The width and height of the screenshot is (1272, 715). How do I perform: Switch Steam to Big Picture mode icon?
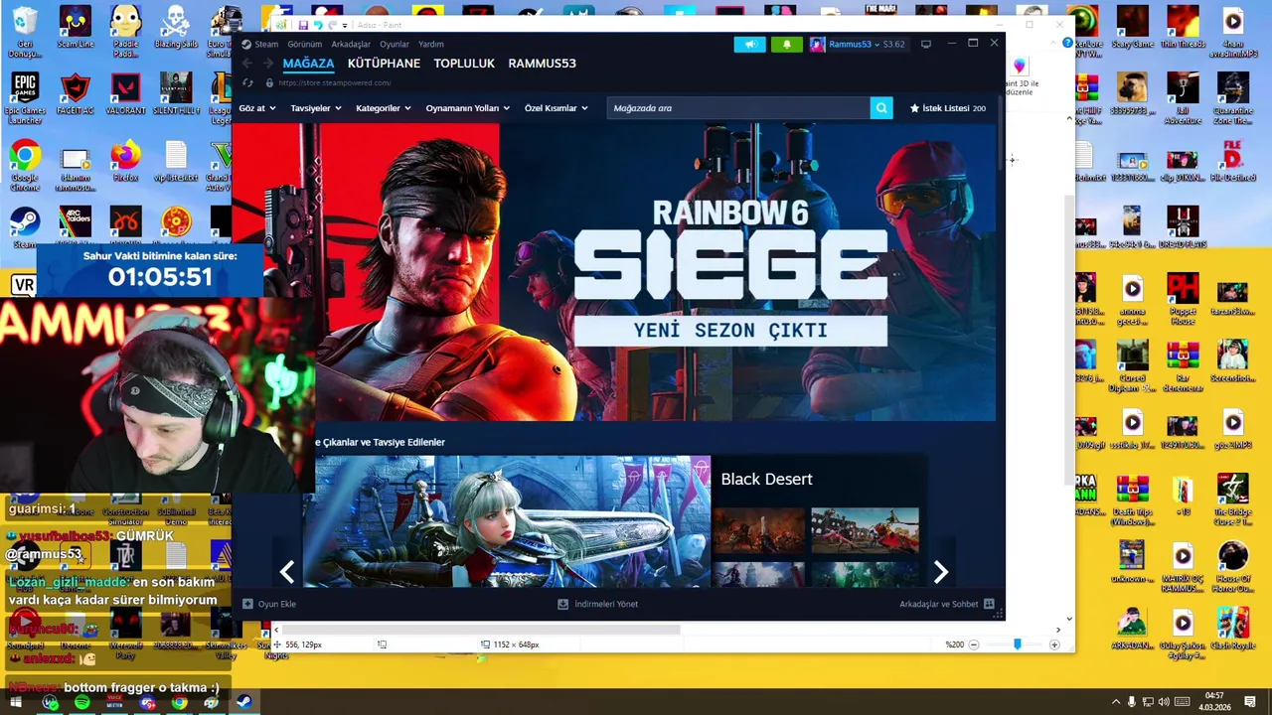point(926,44)
